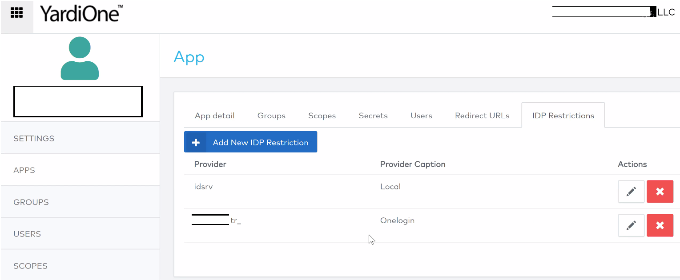Select the Onelogin provider row
680x280 pixels.
tap(397, 220)
